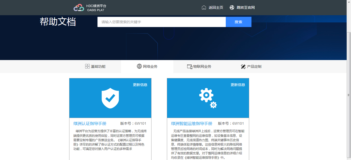Click the 绿洲认证指导手册 description paragraph
Screen dimensions: 351x160
click(110, 140)
